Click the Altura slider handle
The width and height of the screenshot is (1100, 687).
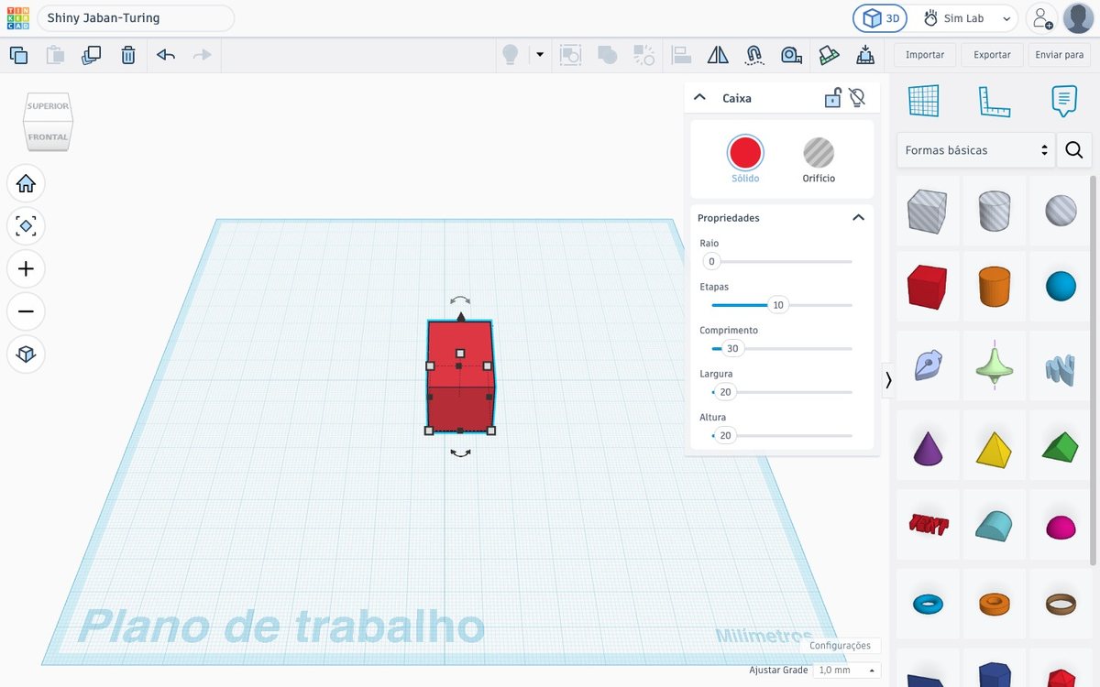point(725,436)
